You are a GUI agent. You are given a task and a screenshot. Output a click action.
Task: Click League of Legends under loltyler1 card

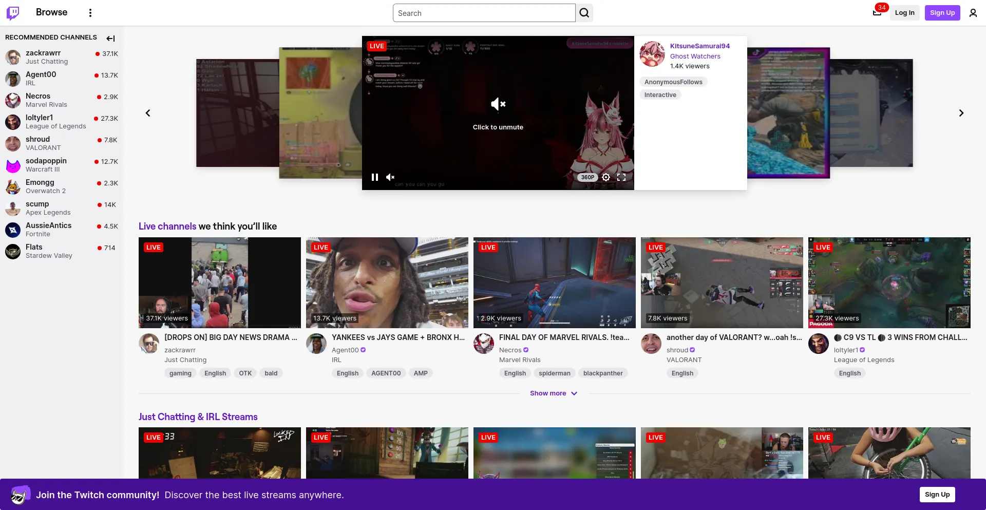864,360
